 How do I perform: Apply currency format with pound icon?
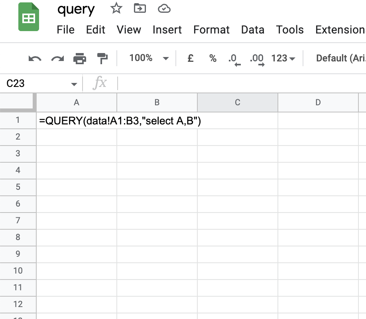[190, 58]
